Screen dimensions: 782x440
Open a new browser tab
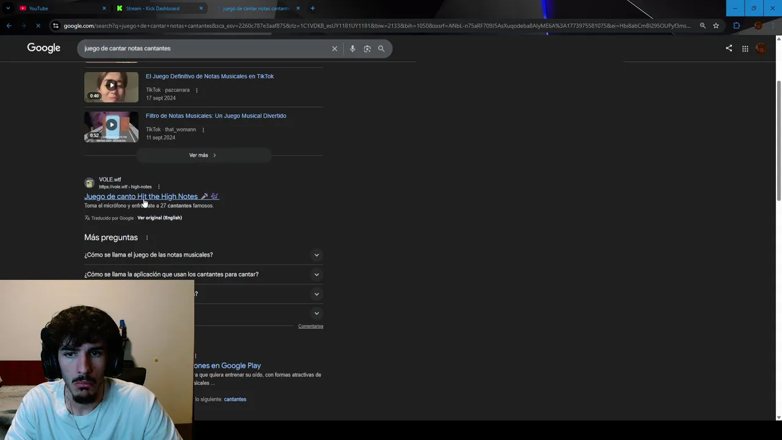point(313,9)
